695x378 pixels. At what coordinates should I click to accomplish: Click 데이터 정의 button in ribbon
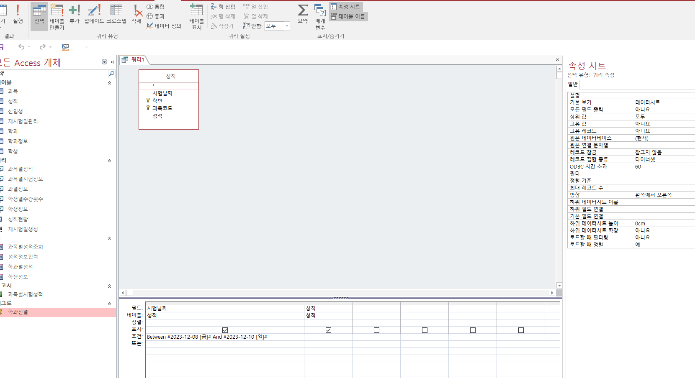click(x=164, y=26)
